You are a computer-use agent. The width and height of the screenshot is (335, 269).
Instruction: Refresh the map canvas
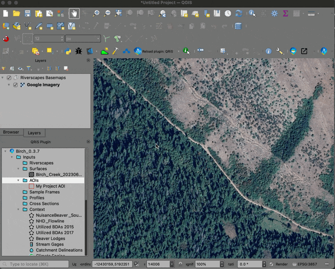point(239,13)
